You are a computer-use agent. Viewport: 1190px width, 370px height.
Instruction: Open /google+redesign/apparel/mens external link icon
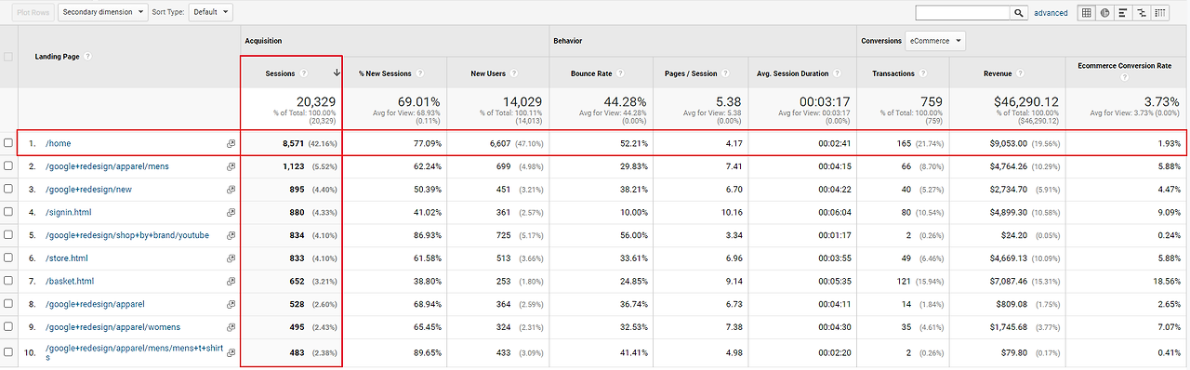click(231, 166)
